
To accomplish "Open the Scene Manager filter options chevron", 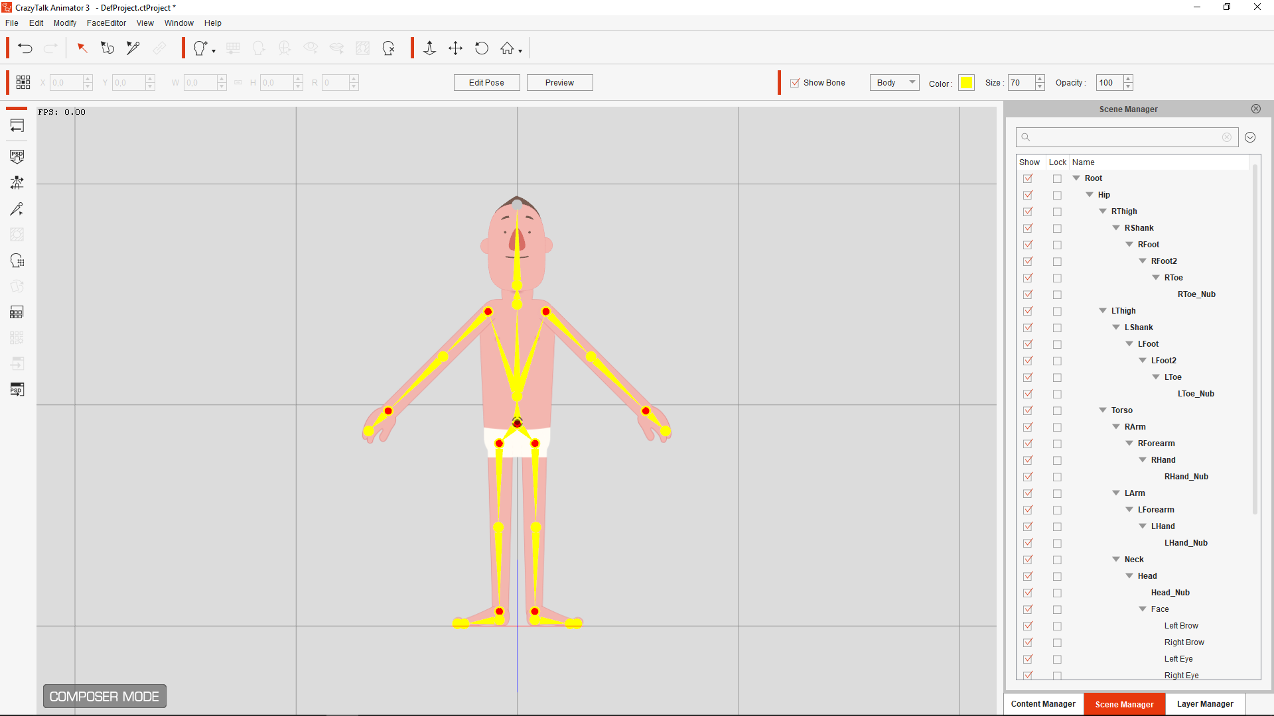I will click(x=1250, y=137).
